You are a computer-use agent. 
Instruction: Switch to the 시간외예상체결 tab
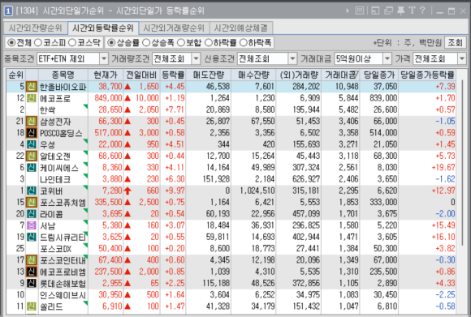pyautogui.click(x=241, y=28)
